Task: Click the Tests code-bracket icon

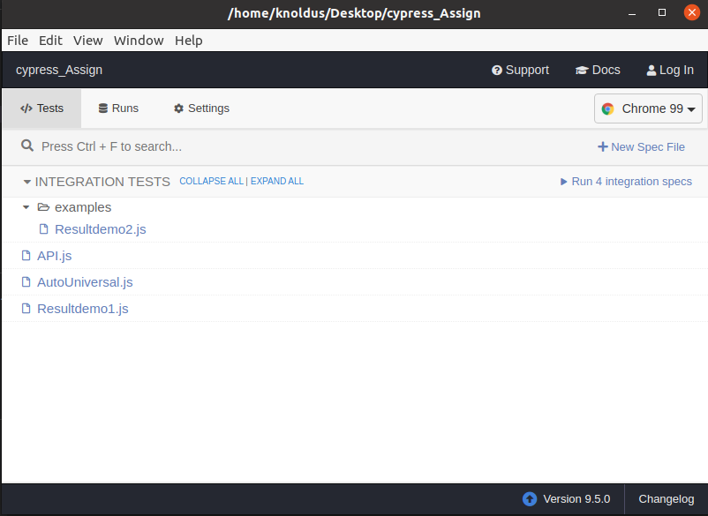Action: click(26, 108)
